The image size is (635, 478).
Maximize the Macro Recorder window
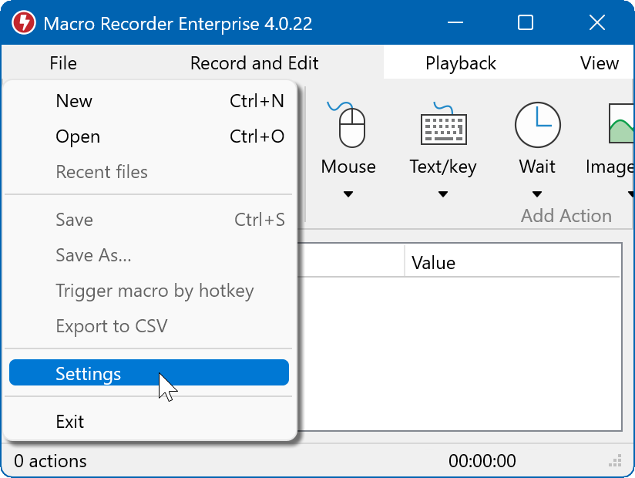coord(526,23)
